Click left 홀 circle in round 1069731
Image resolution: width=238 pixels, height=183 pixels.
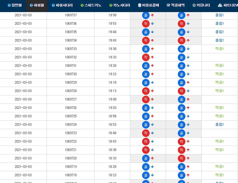[x=146, y=66]
